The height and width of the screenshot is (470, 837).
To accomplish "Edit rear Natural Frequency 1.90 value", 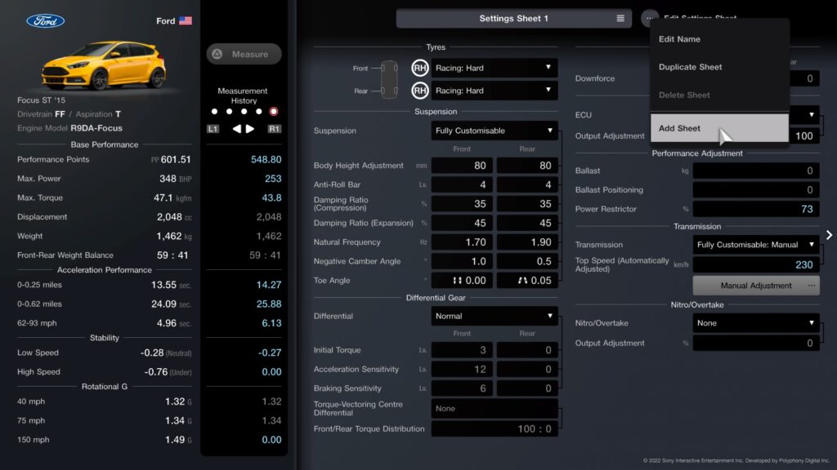I will [527, 242].
